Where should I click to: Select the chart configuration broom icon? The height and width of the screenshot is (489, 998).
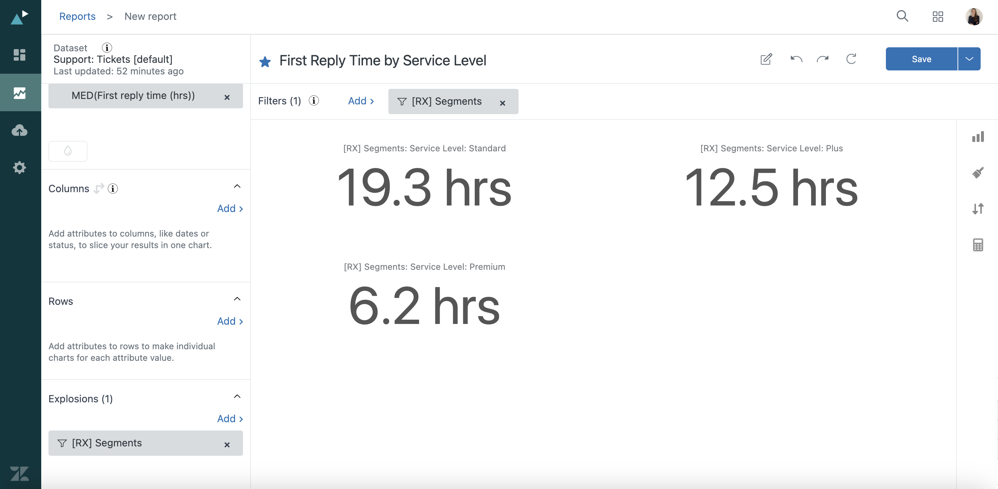coord(978,173)
